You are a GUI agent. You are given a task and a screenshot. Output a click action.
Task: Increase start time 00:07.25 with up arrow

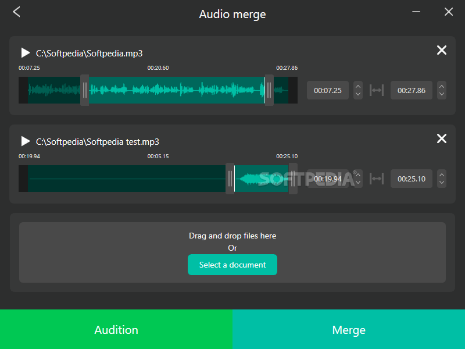click(x=358, y=86)
